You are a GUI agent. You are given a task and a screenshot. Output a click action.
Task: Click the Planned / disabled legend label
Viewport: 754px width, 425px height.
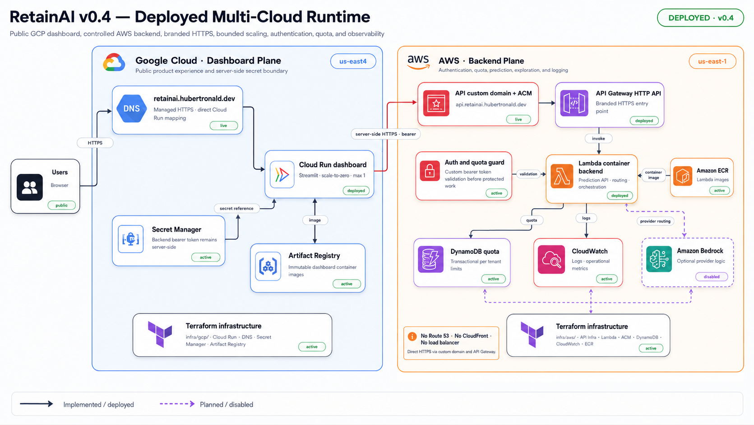click(x=227, y=405)
